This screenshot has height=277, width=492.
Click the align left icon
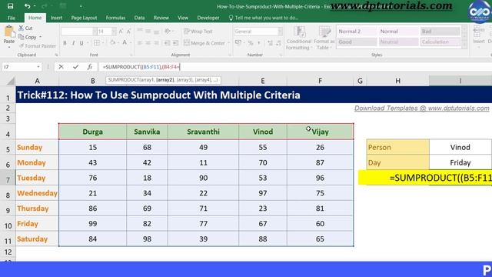click(x=140, y=43)
